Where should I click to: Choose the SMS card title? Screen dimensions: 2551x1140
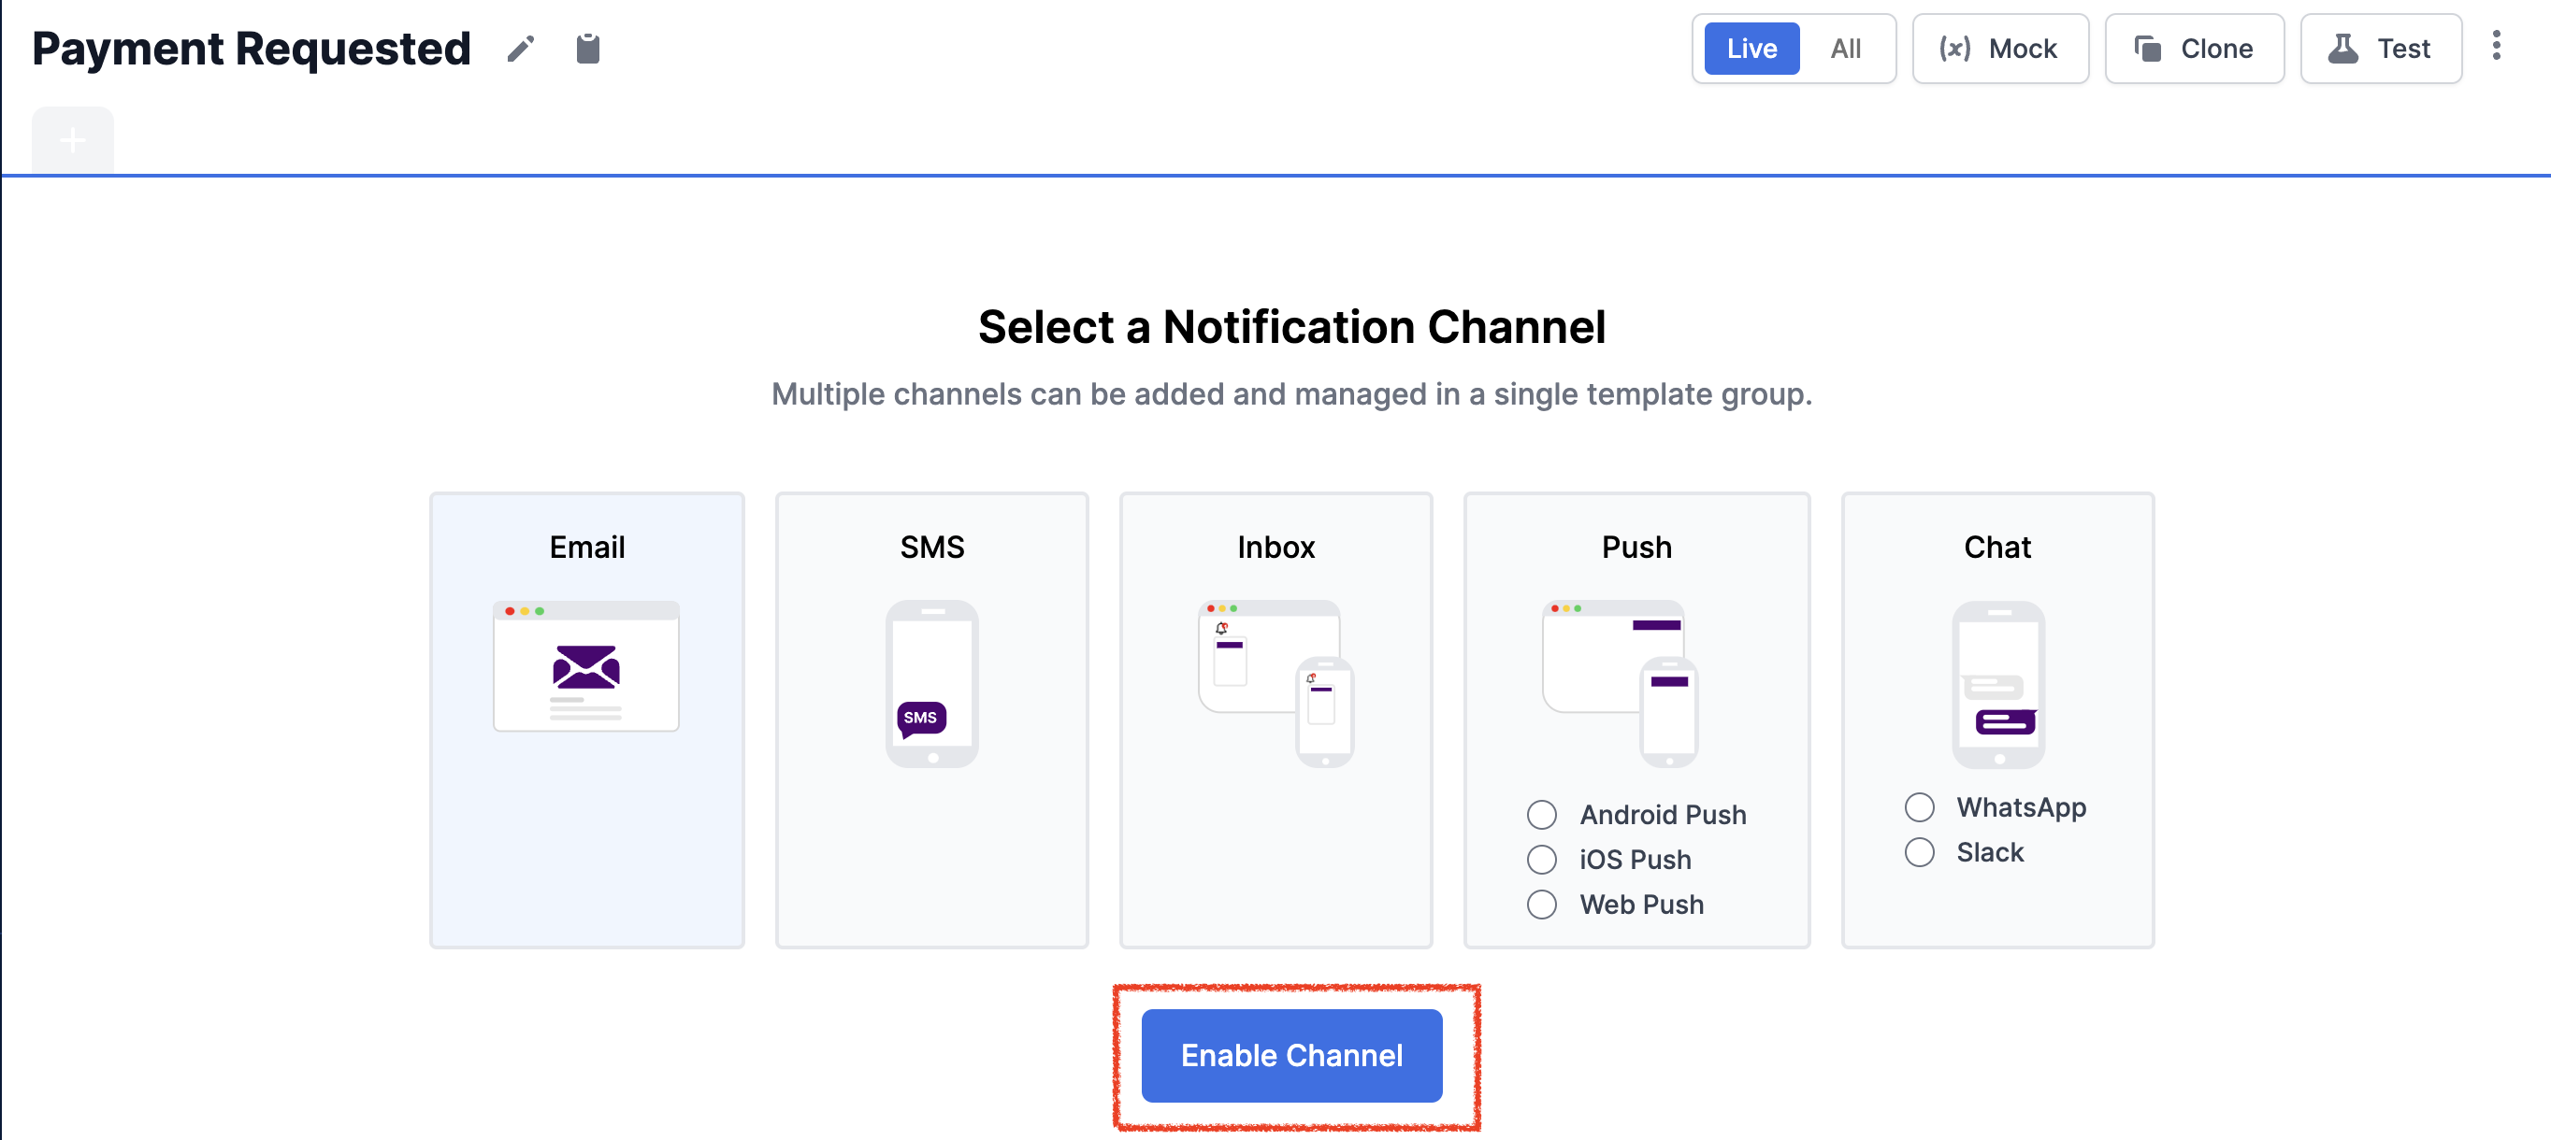click(x=932, y=548)
